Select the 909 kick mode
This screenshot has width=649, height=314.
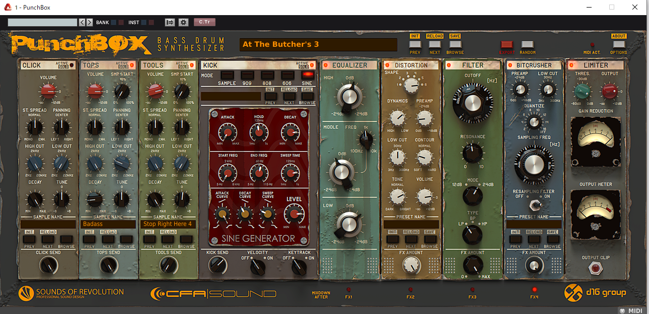[247, 75]
